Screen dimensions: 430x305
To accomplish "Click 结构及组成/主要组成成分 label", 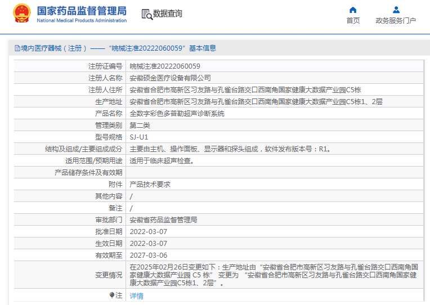I will (84, 149).
